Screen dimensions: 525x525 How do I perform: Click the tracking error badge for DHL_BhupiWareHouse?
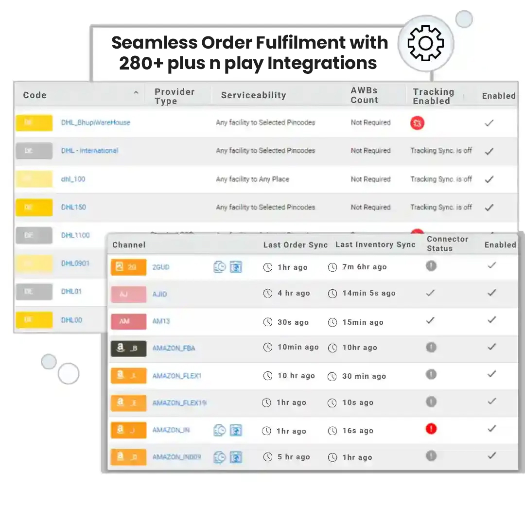click(417, 123)
